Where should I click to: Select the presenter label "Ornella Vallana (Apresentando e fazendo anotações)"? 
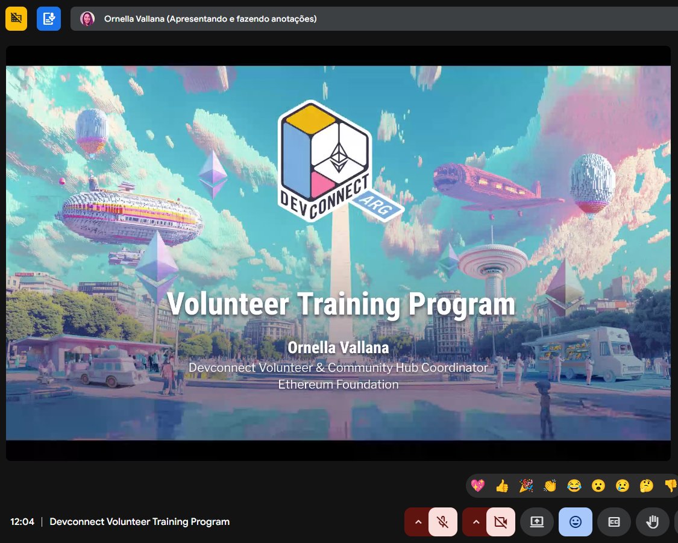click(210, 19)
